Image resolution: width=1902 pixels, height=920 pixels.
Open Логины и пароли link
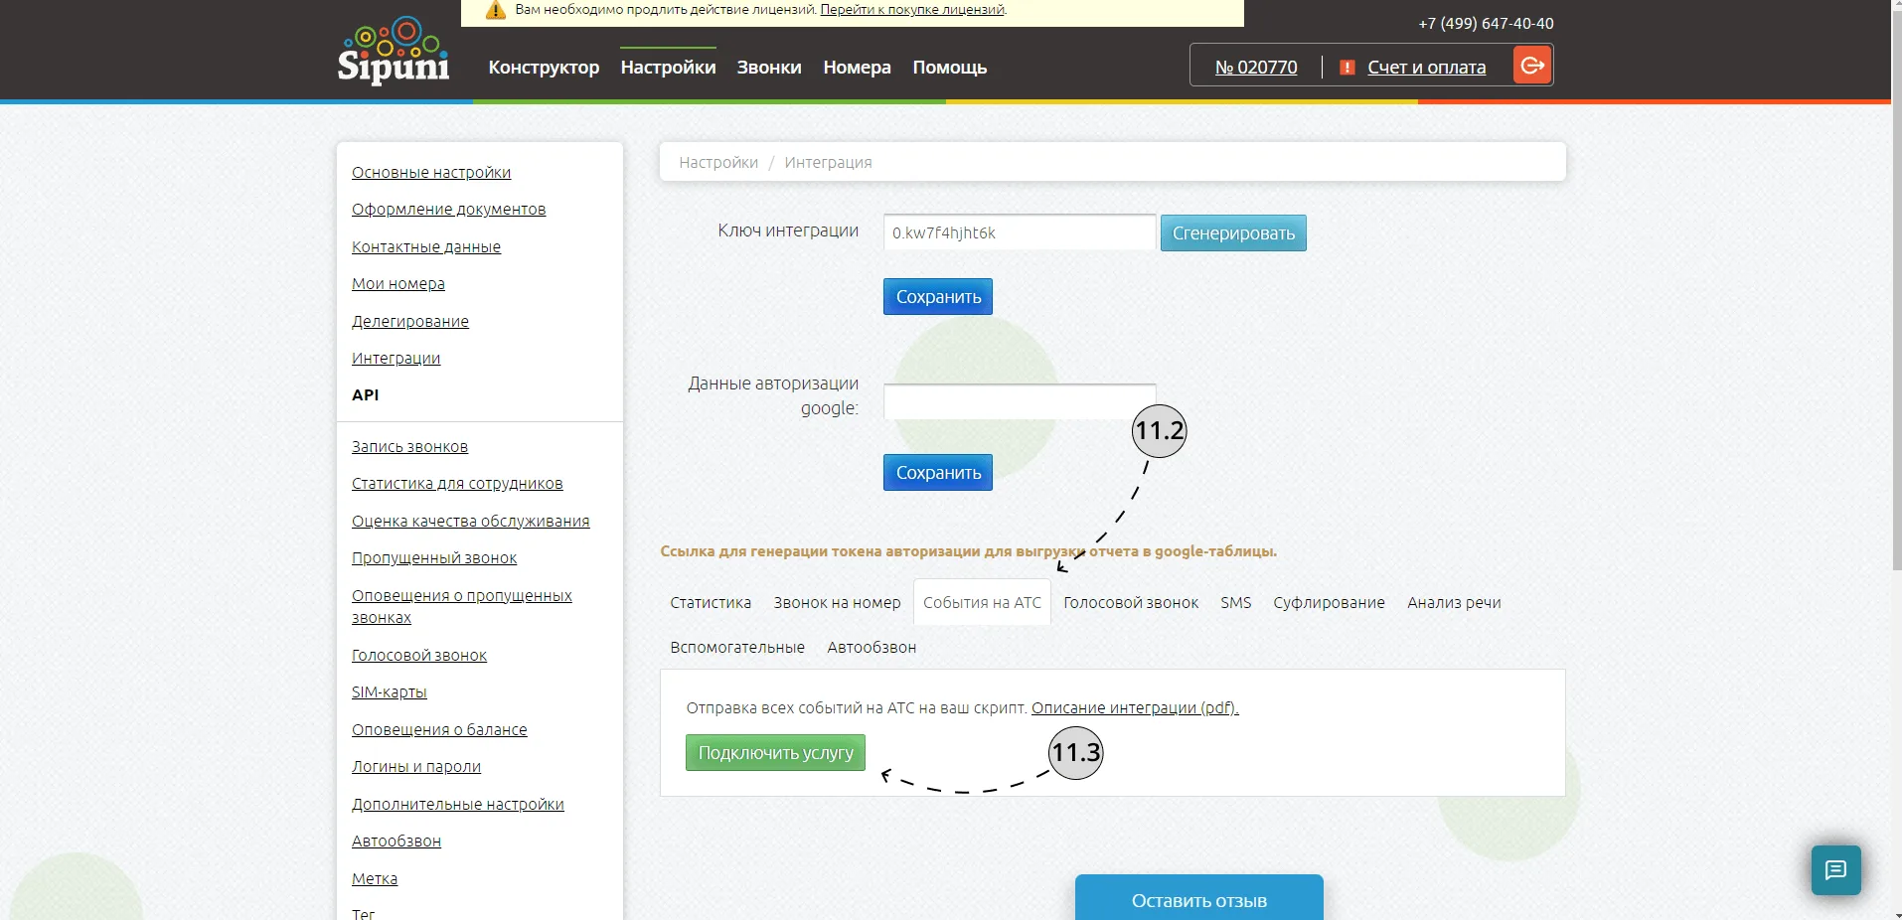[416, 766]
